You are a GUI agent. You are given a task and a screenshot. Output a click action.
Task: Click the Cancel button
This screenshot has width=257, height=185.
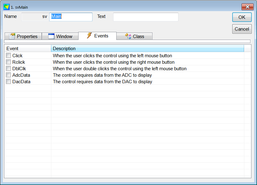click(242, 29)
